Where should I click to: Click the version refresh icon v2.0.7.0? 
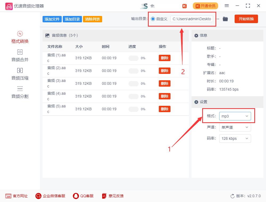(x=232, y=196)
